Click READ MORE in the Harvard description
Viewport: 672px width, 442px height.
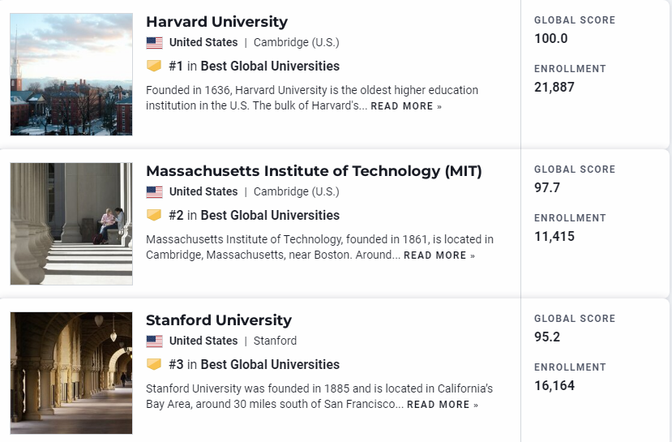(x=406, y=106)
